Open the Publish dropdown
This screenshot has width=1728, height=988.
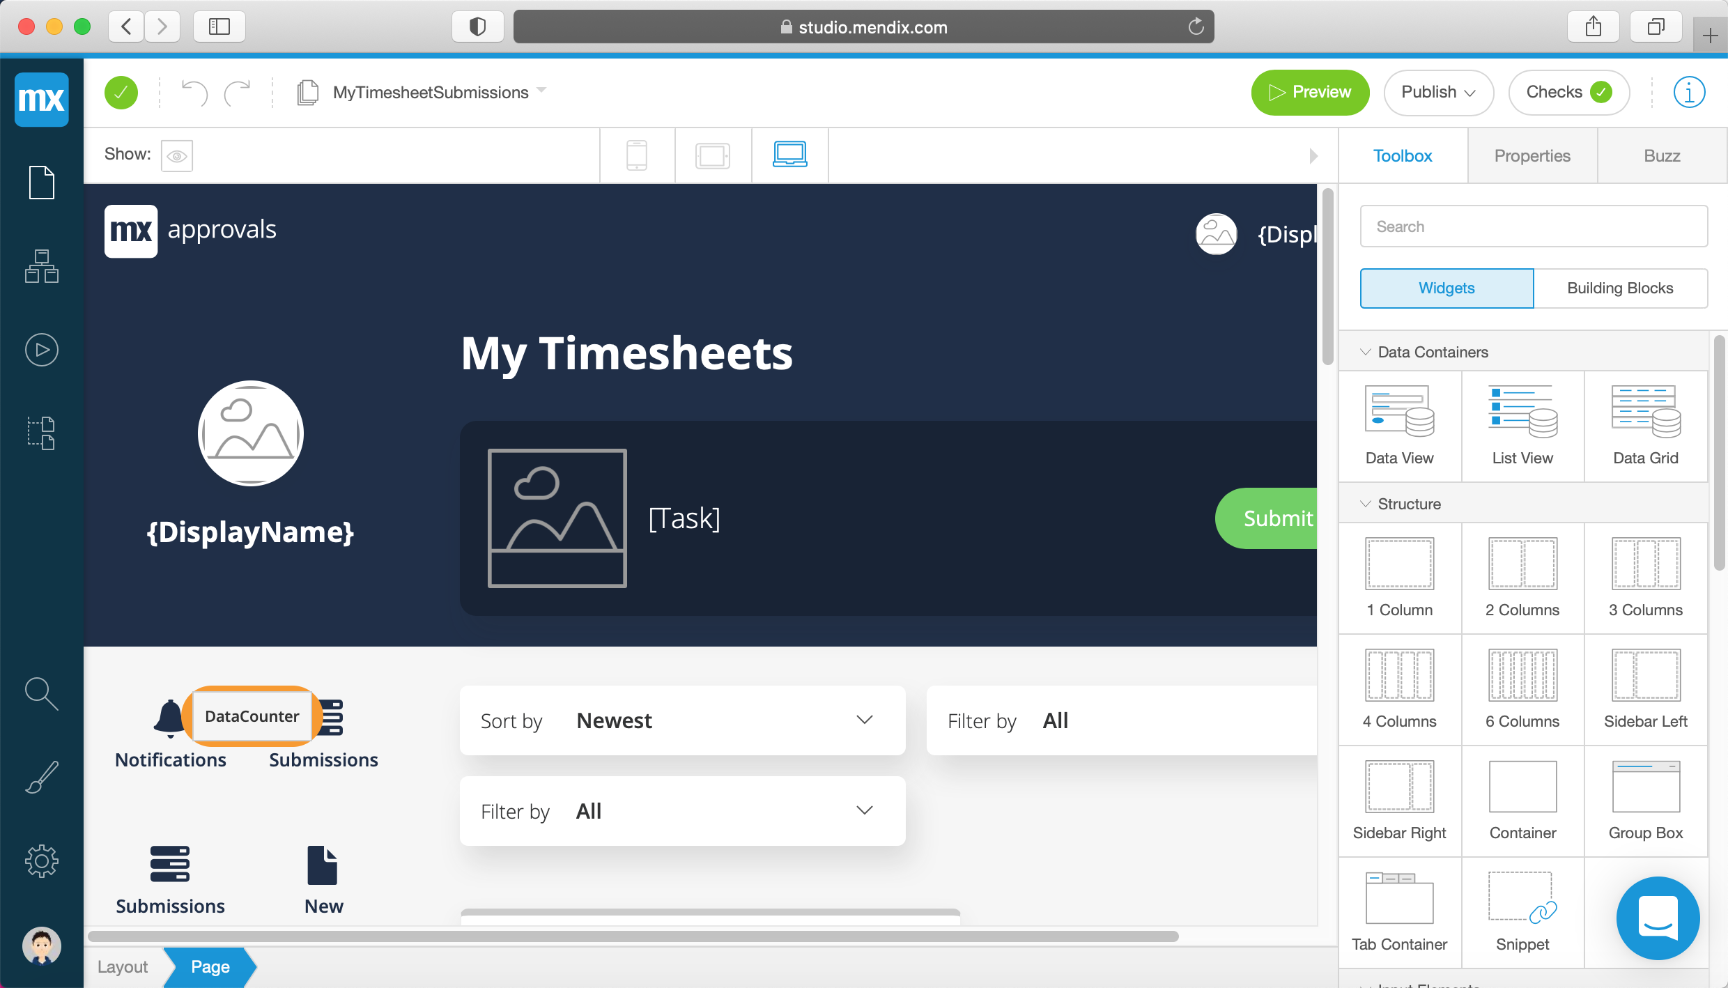[1438, 93]
